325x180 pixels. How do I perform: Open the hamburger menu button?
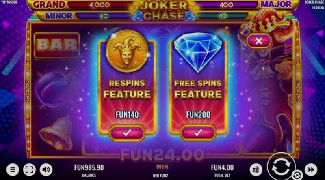[x=13, y=169]
